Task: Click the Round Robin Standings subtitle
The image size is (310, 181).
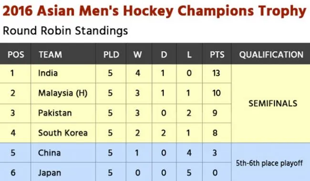Action: (65, 31)
